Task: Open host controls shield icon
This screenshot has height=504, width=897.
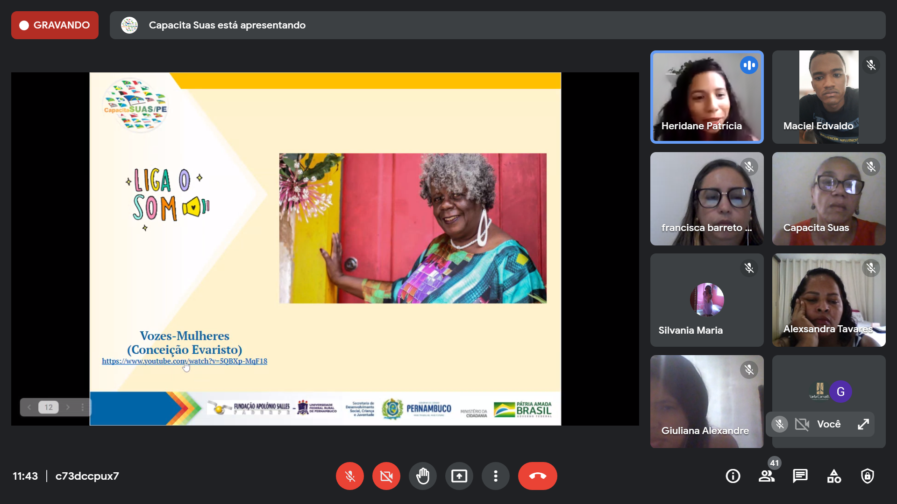Action: [867, 476]
